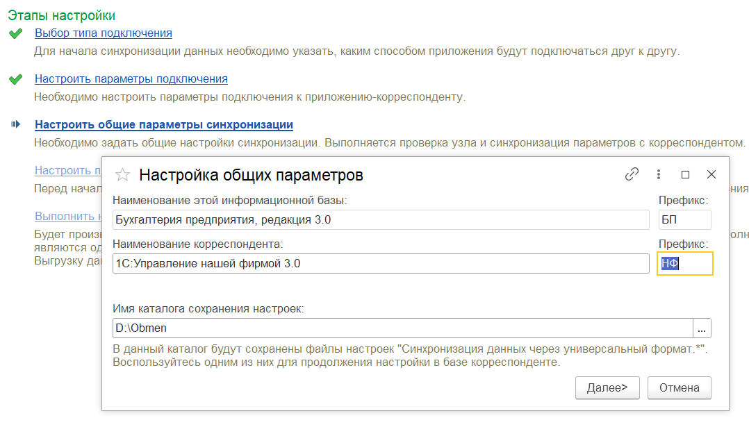
Task: Click green checkmark beside Выбор типа подключения
Action: [x=15, y=33]
